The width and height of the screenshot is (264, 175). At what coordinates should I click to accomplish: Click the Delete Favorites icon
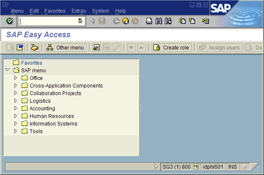[107, 48]
